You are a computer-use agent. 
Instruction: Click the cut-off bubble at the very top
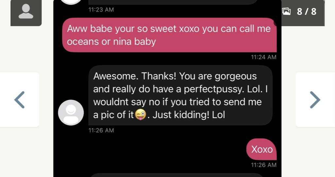(173, 2)
